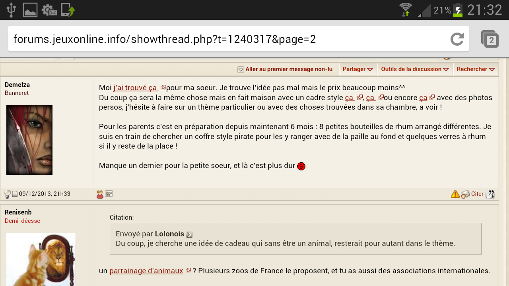Expand the Rechercher dropdown menu
509x286 pixels.
[x=476, y=69]
